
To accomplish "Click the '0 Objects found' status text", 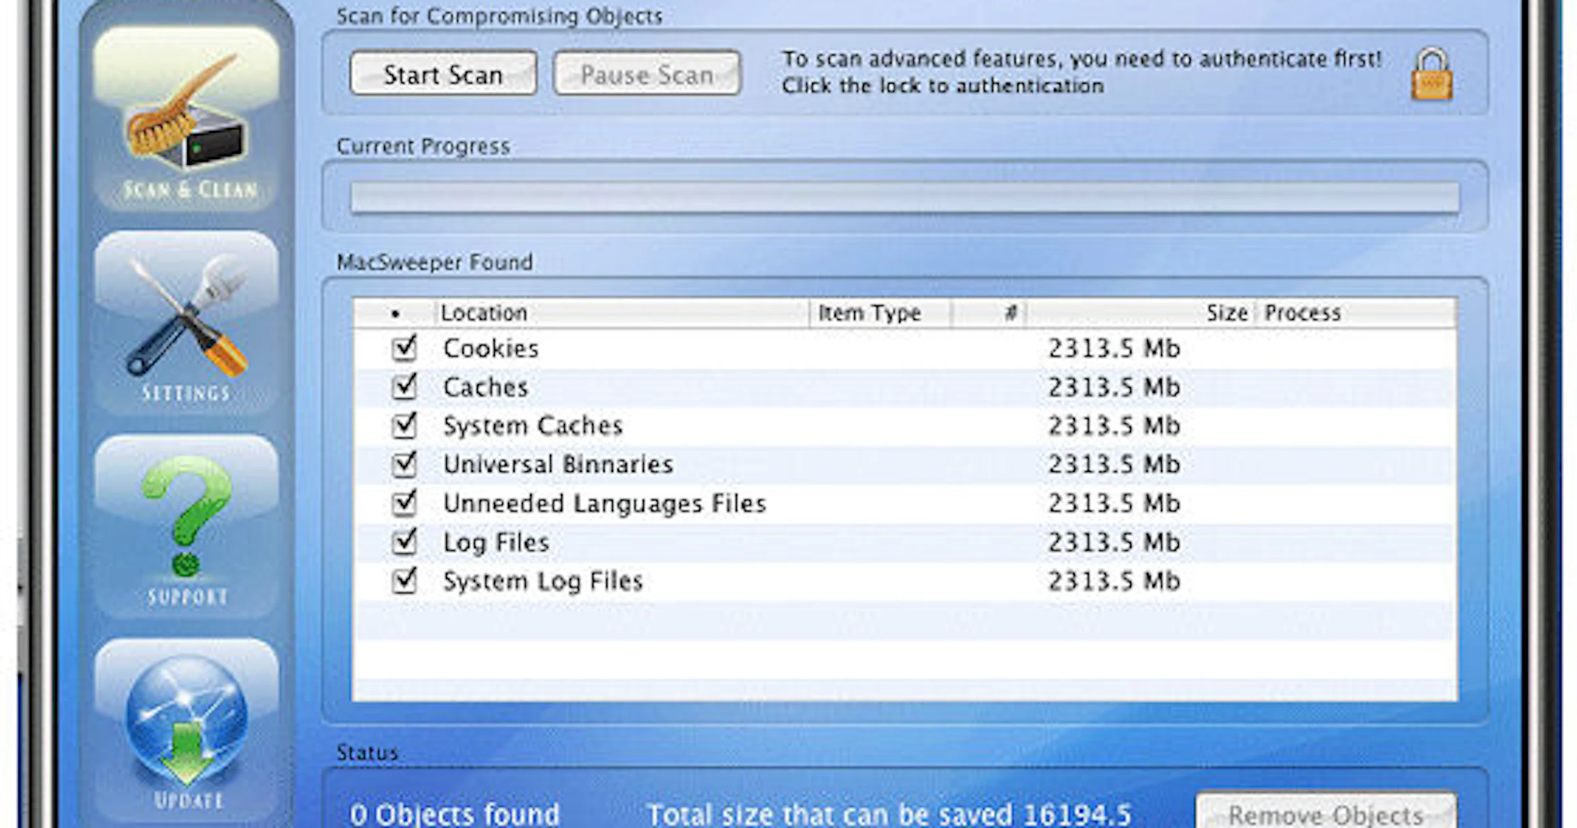I will pos(454,814).
